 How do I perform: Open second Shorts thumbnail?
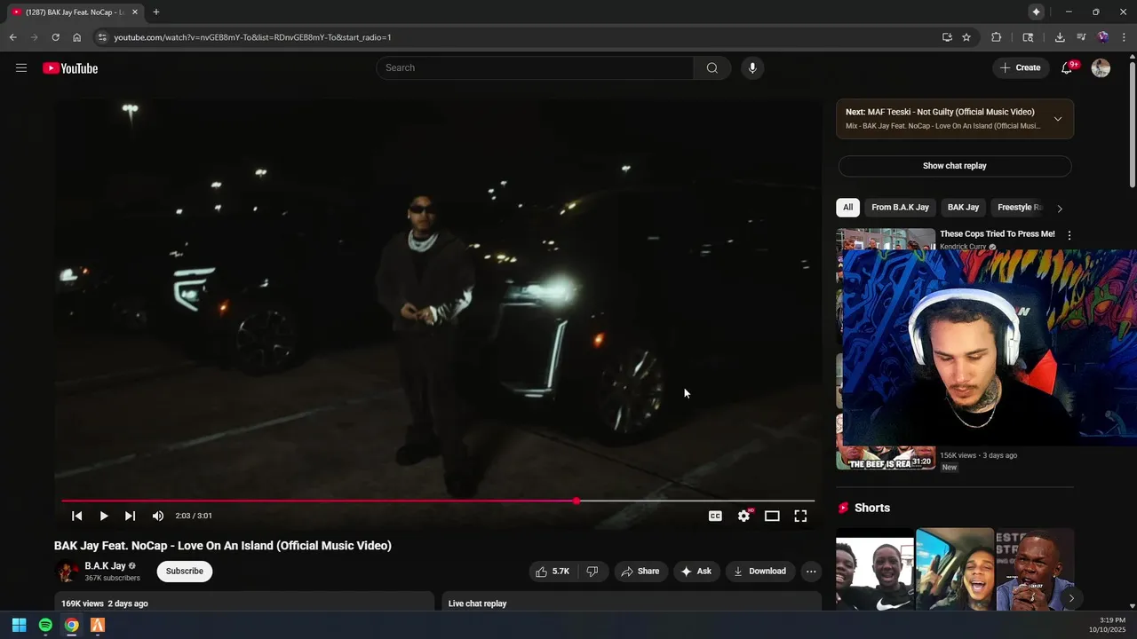click(x=955, y=569)
